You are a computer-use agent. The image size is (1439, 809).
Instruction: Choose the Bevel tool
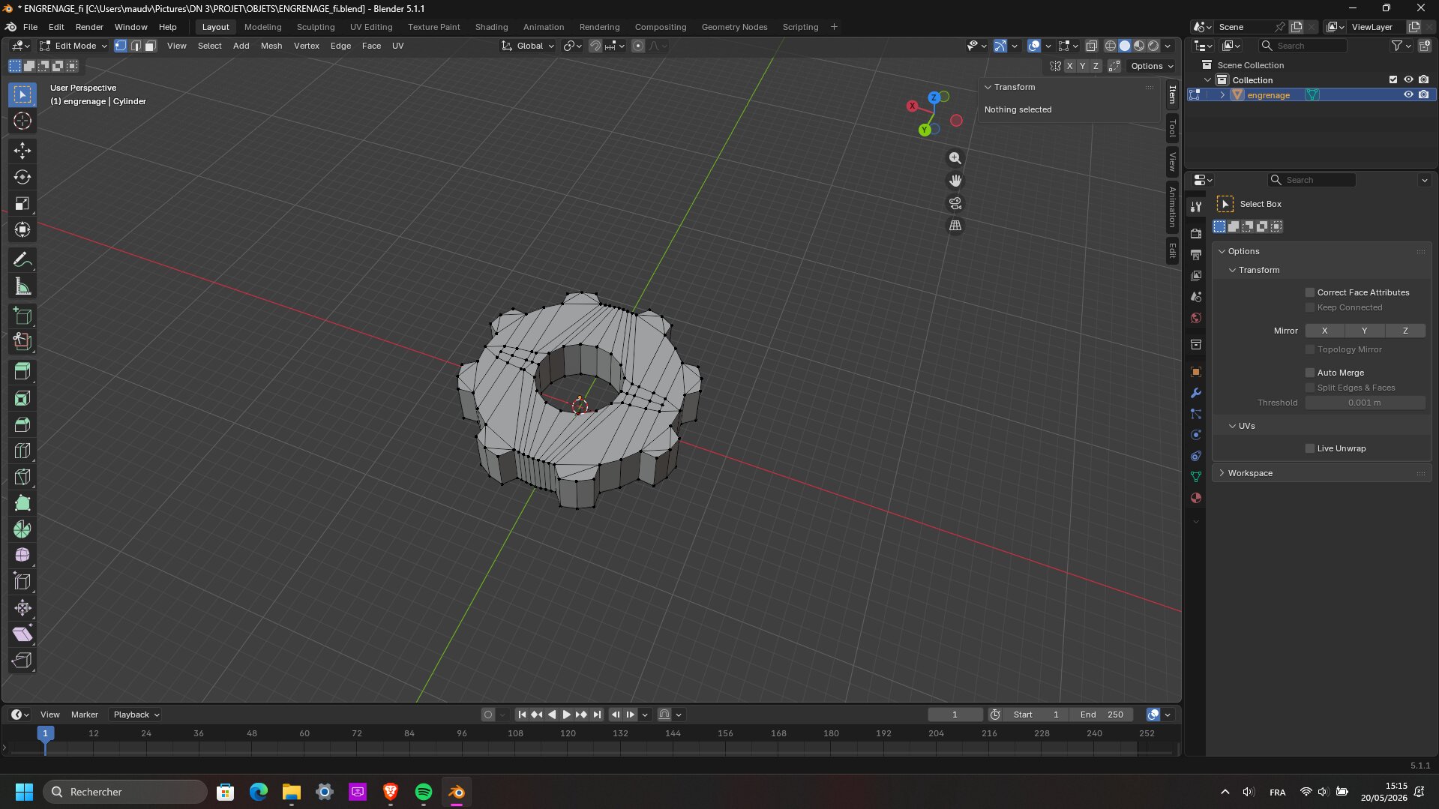(22, 424)
